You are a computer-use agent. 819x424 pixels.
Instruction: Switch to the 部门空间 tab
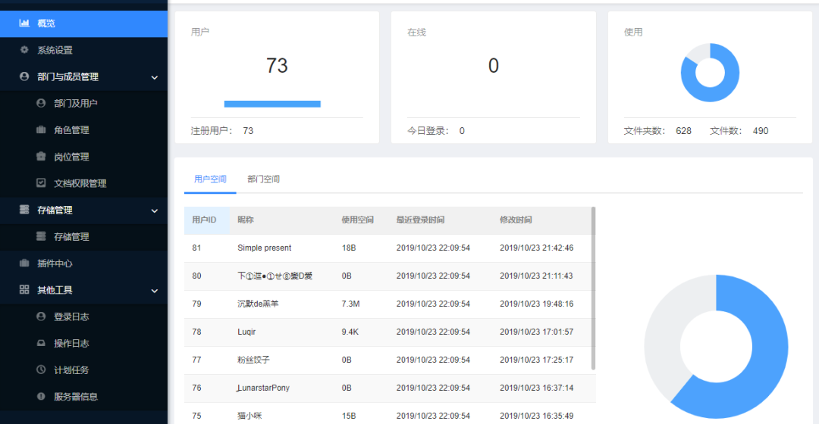pyautogui.click(x=263, y=179)
